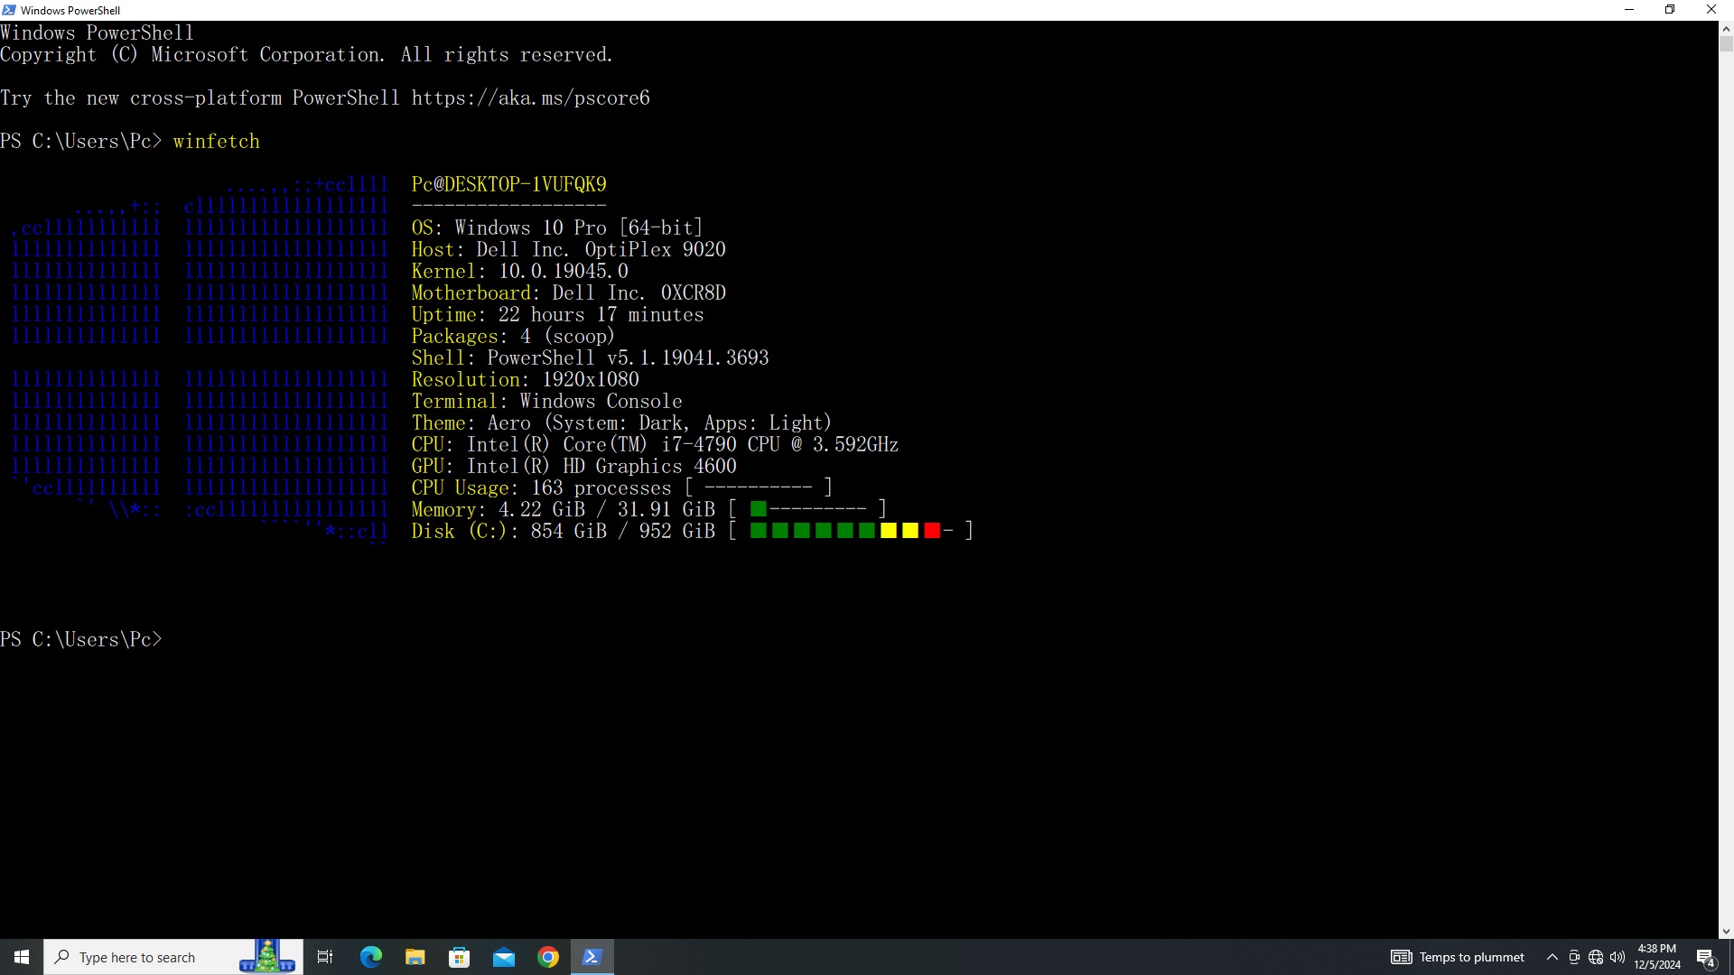Open Microsoft Store from the taskbar
This screenshot has width=1734, height=975.
[459, 957]
